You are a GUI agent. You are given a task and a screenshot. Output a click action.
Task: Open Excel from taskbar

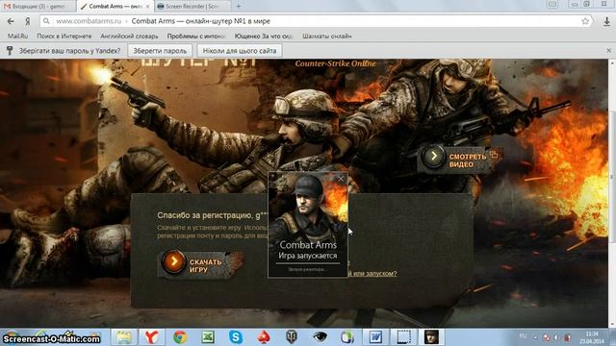(x=208, y=337)
